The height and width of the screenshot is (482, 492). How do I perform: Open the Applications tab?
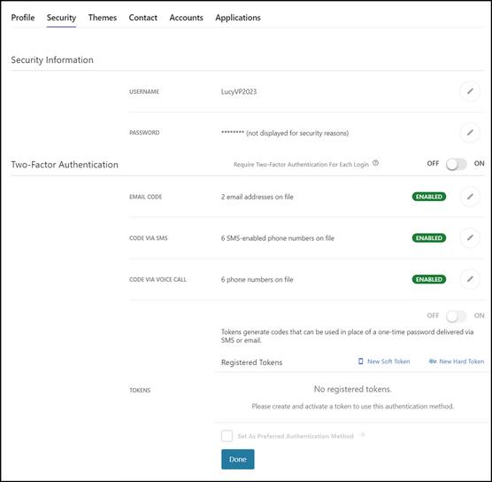[x=238, y=18]
